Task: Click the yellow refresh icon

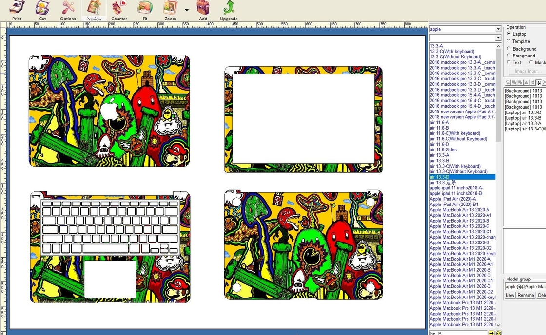Action: 498,333
